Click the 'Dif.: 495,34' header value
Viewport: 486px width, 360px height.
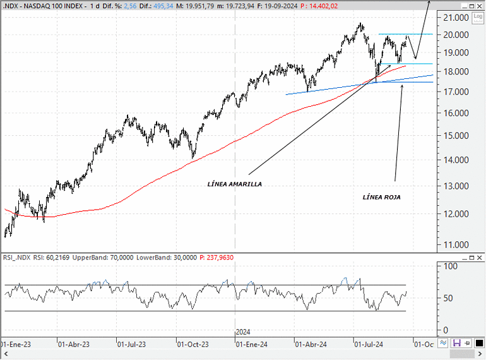[x=157, y=6]
